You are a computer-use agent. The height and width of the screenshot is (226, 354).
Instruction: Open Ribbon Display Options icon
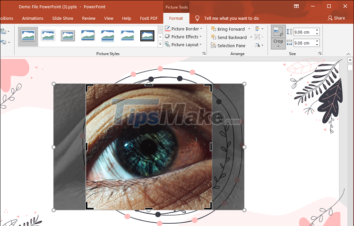(296, 6)
